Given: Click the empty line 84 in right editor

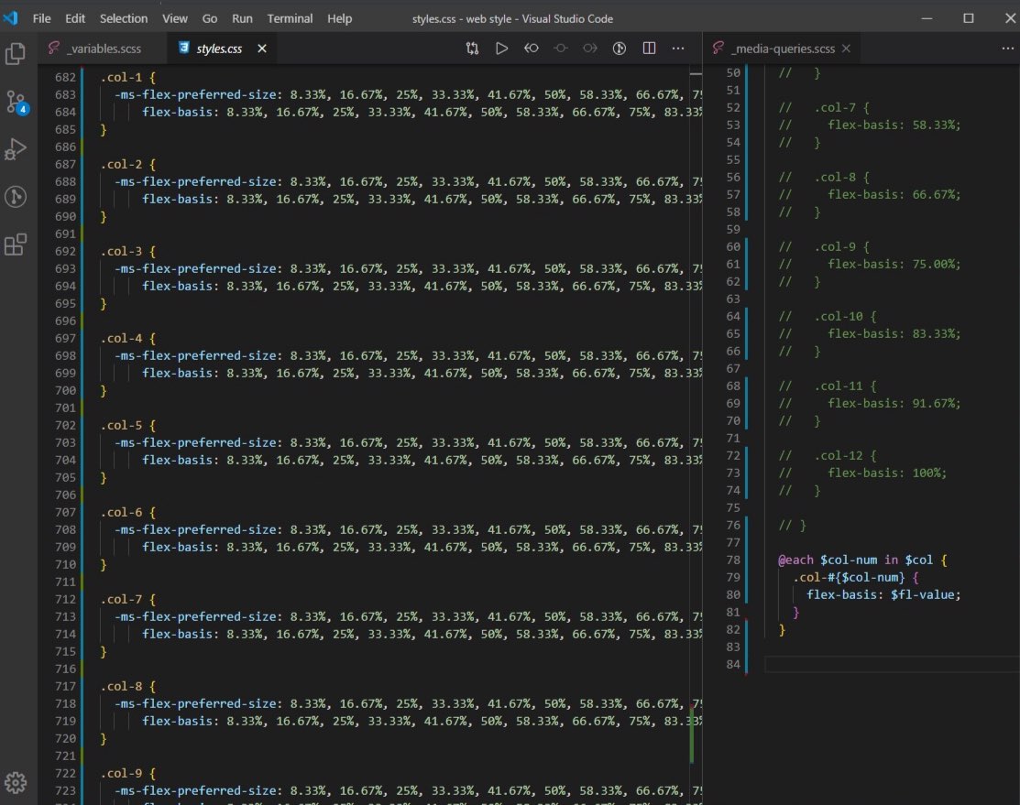Looking at the screenshot, I should pos(891,665).
